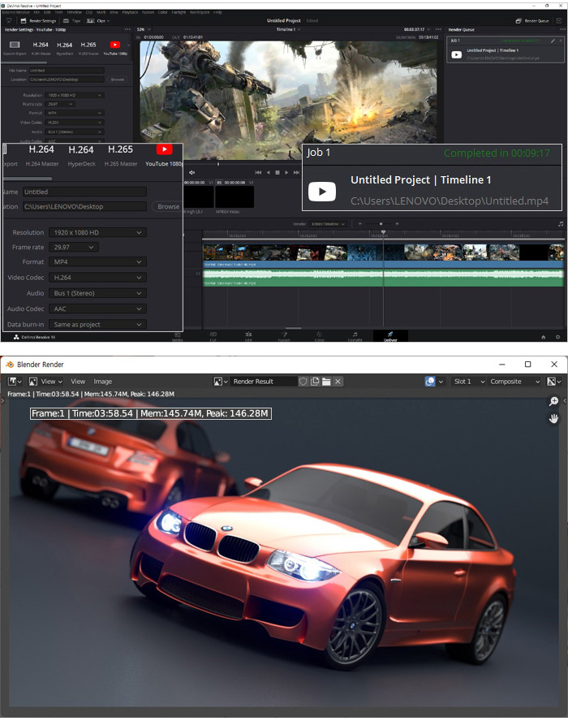Click the new image duplicate icon in Blender
The image size is (568, 721).
point(315,382)
